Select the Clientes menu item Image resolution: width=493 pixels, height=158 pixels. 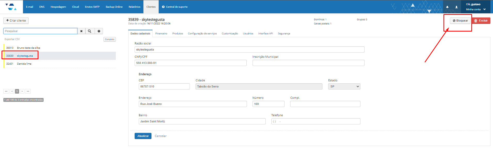tap(151, 7)
